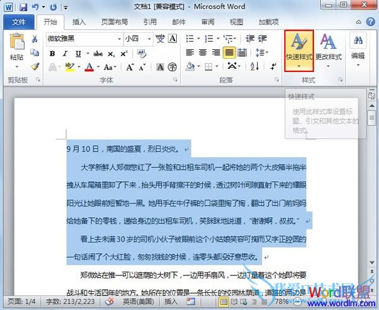Click the Clear Formatting eraser icon
This screenshot has height=310, width=379.
tap(141, 54)
